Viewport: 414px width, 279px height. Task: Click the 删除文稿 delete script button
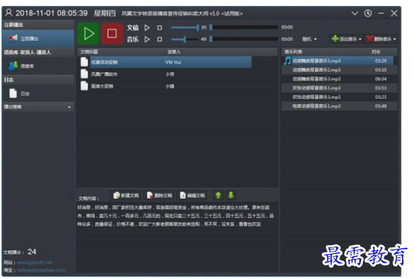coord(159,196)
